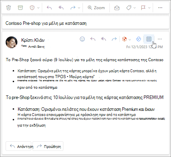Click Reply icon in message header
This screenshot has height=157, width=171.
(x=93, y=39)
